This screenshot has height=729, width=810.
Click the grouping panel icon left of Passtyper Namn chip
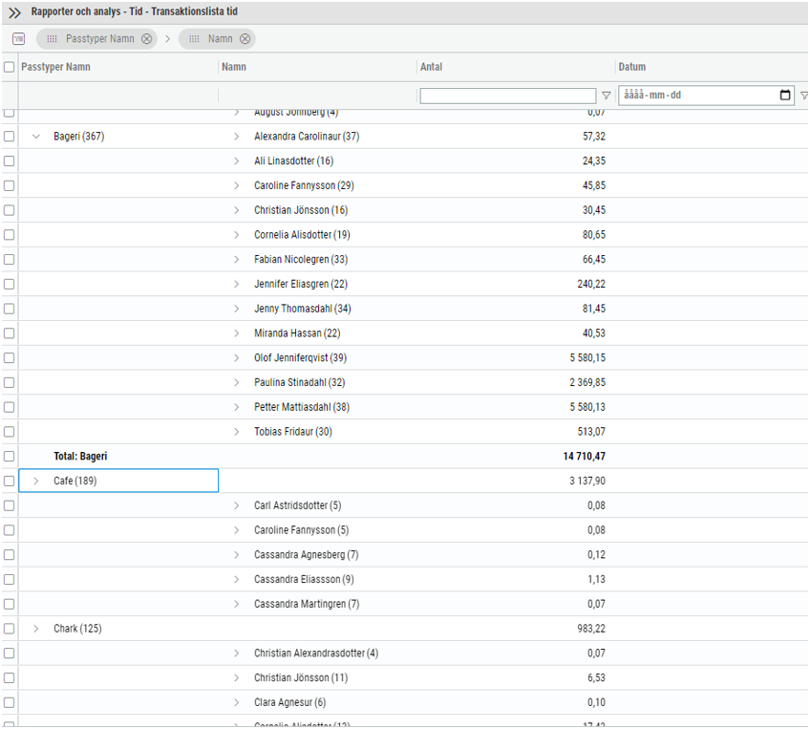point(18,39)
